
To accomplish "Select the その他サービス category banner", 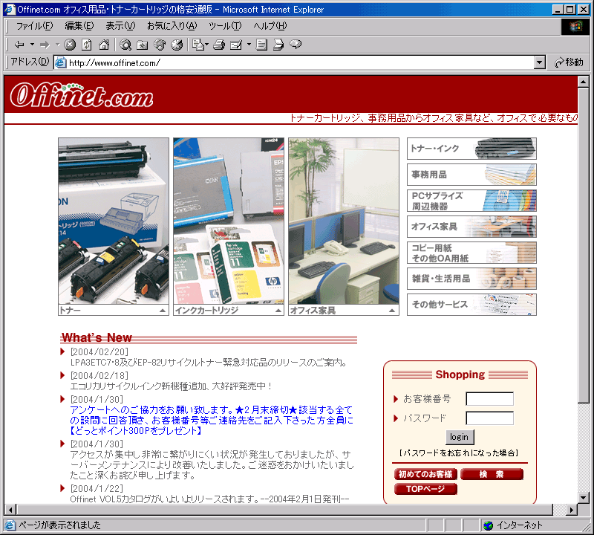I will [x=471, y=305].
